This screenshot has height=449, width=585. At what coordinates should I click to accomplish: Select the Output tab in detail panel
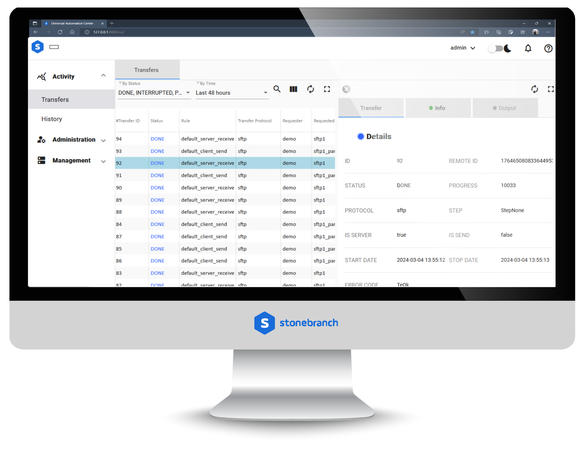[505, 107]
